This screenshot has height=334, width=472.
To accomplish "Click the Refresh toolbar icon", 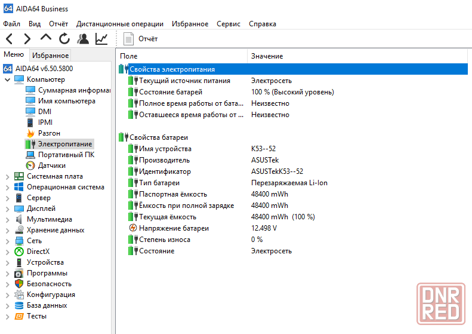I will click(64, 39).
